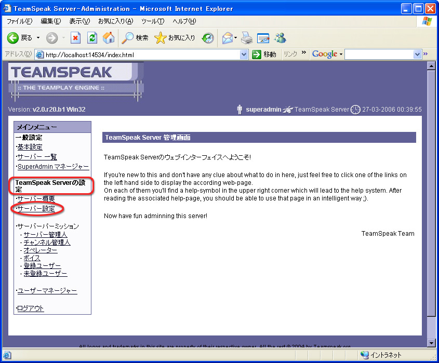
Task: Click the ログアウト logout link
Action: tap(31, 308)
